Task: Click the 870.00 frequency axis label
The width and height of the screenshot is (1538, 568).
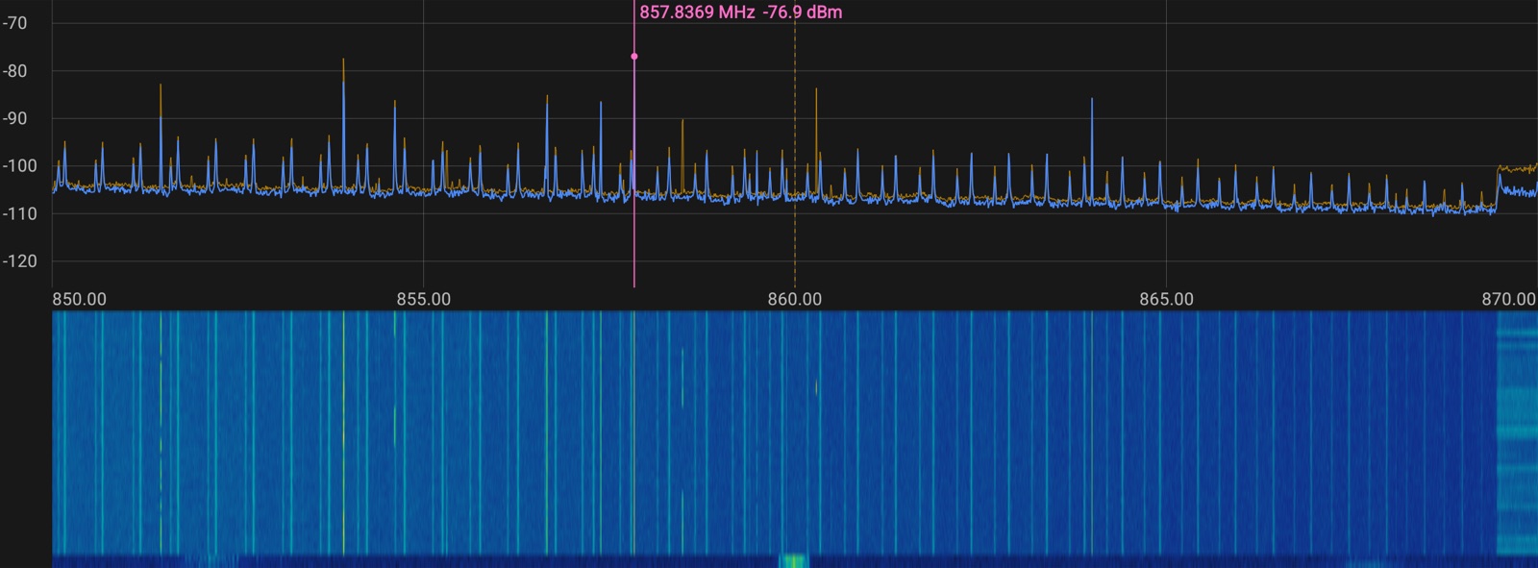Action: coord(1509,299)
